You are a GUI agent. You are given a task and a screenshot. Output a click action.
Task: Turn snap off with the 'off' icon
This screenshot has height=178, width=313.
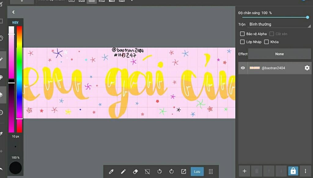pos(72,1)
